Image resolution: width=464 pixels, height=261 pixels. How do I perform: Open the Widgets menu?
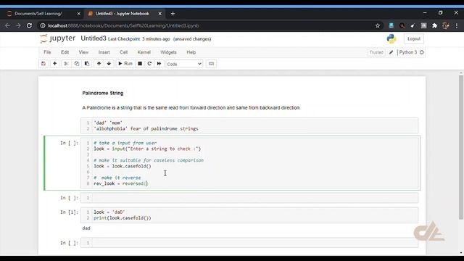(168, 52)
